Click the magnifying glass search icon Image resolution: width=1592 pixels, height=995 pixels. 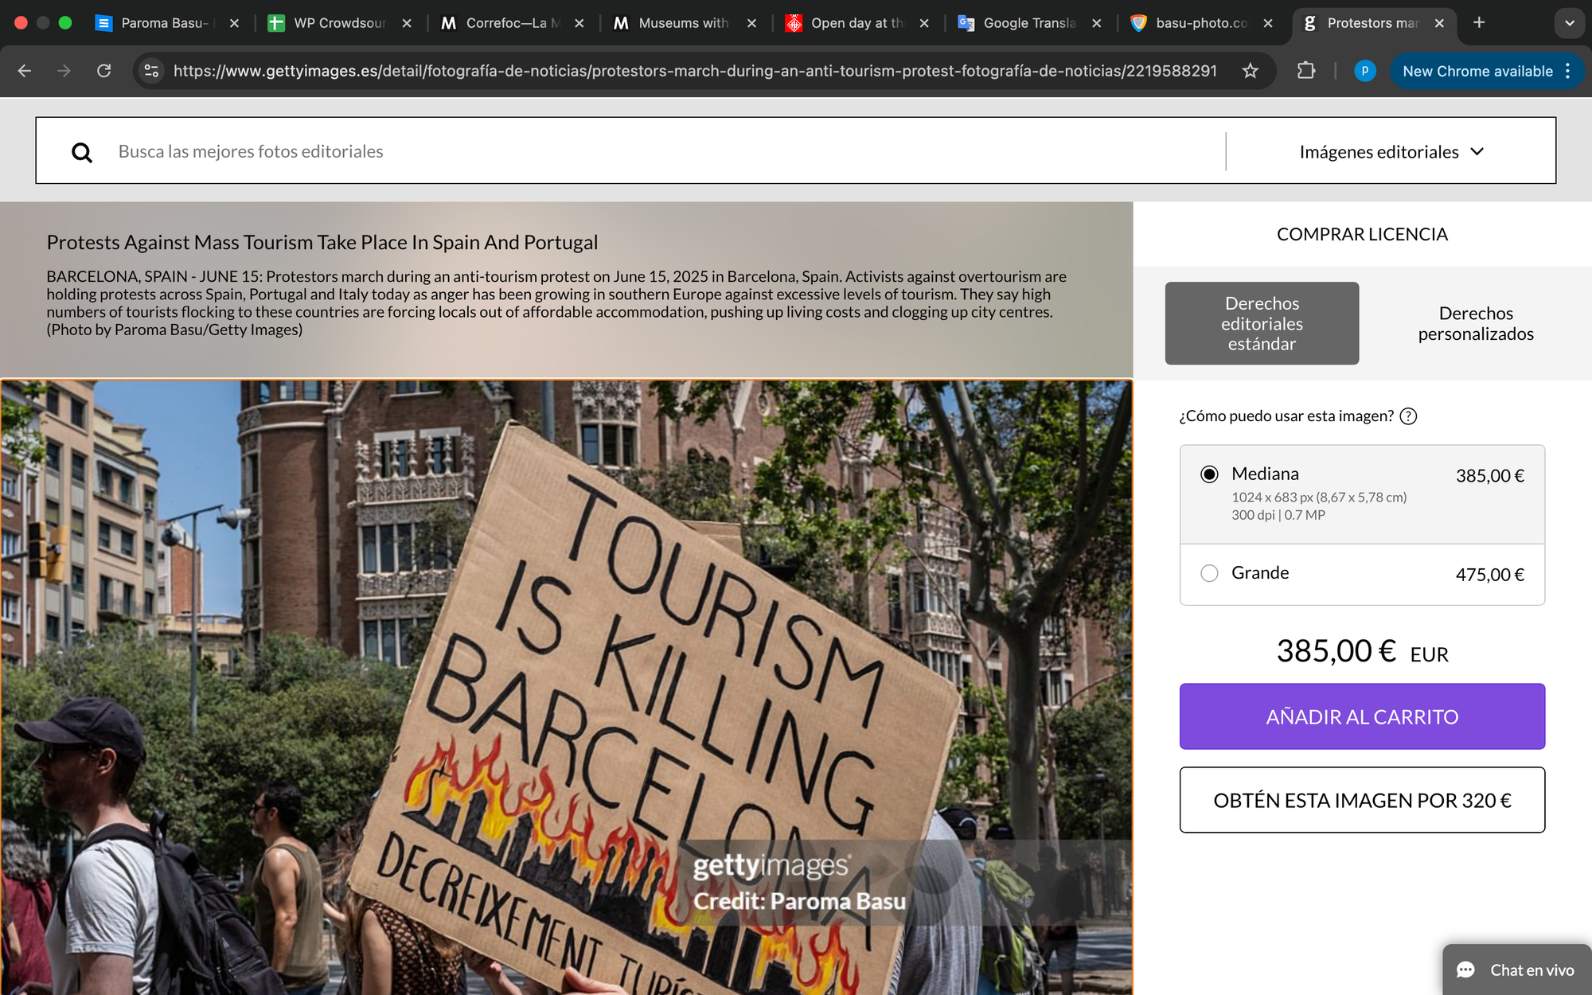[x=82, y=152]
